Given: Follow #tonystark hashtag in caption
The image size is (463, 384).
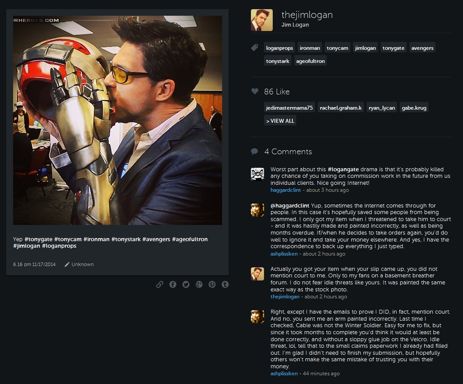Looking at the screenshot, I should point(126,239).
